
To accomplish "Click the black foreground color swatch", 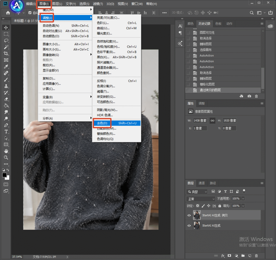I will [4, 175].
